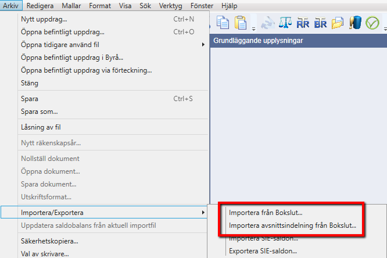The image size is (387, 258).
Task: Click the balance scales toolbar icon
Action: 285,23
